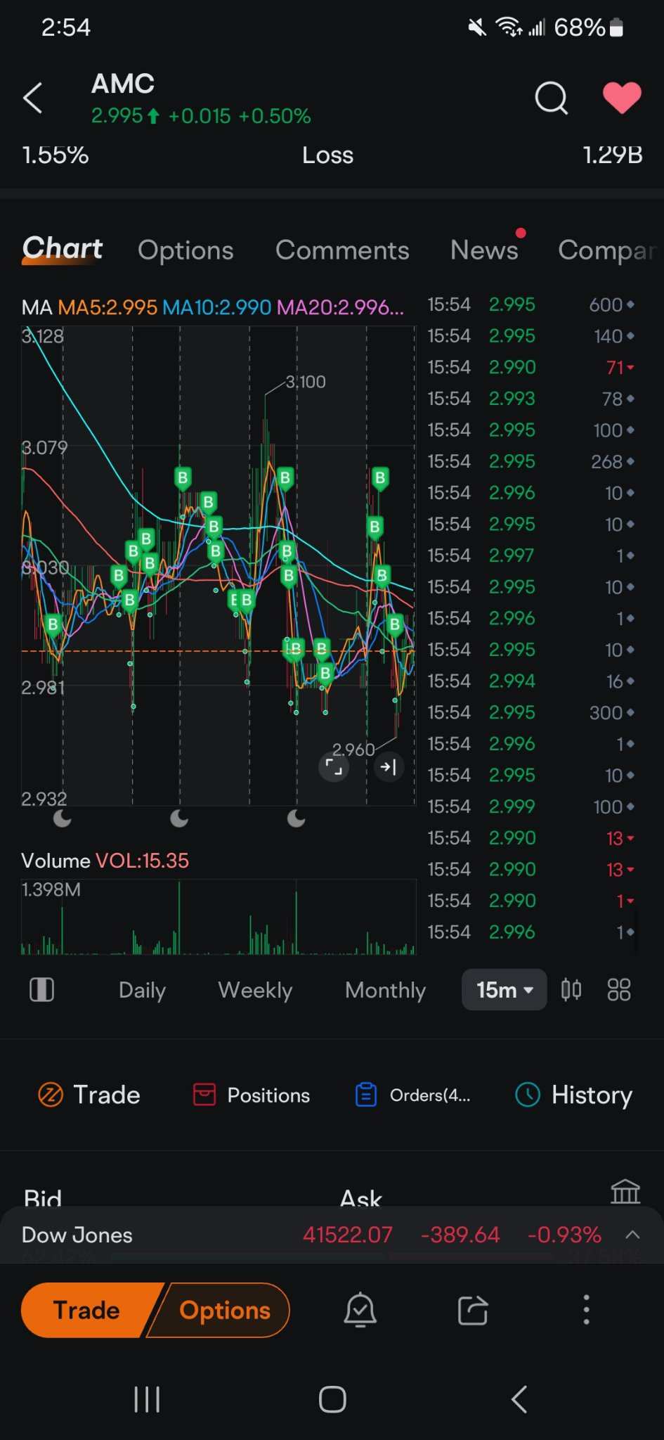Tap the volume bar chart
This screenshot has width=664, height=1440.
[x=219, y=917]
